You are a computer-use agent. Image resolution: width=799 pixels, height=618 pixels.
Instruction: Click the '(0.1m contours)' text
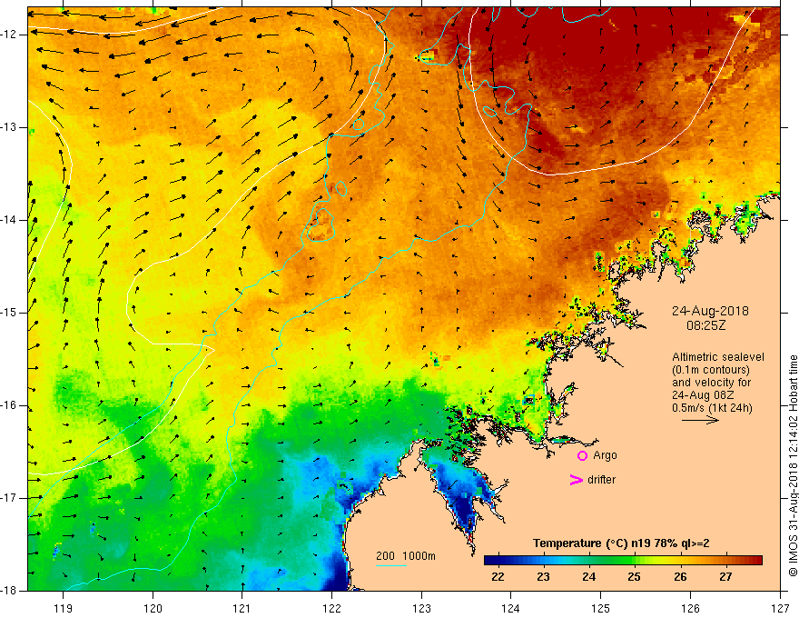pos(711,370)
